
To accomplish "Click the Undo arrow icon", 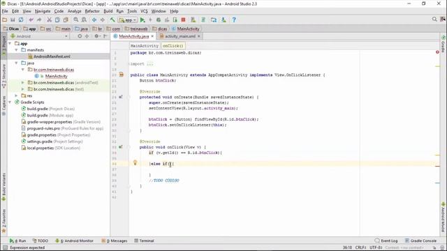I will pos(31,20).
